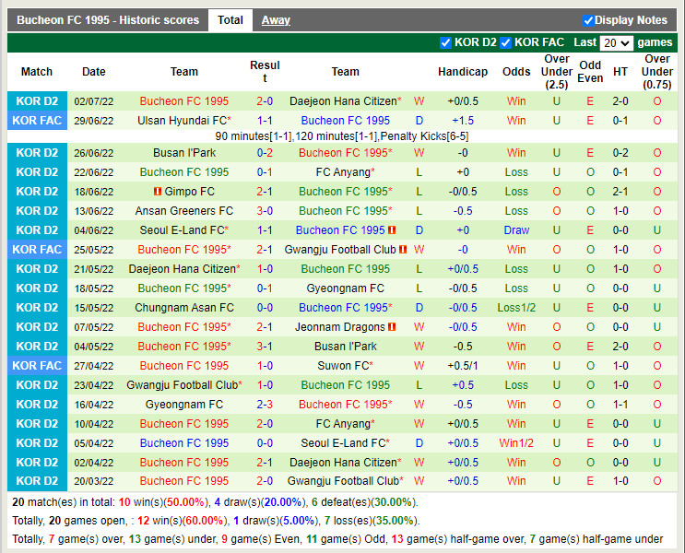This screenshot has height=553, width=685.
Task: Click the KOR FAC badge for the 29/06/22 match
Action: [x=37, y=120]
